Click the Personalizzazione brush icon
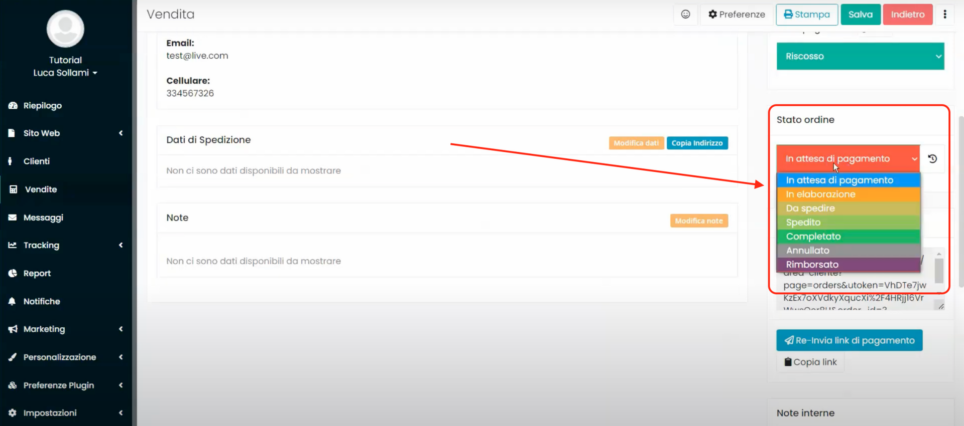The height and width of the screenshot is (426, 964). point(13,357)
